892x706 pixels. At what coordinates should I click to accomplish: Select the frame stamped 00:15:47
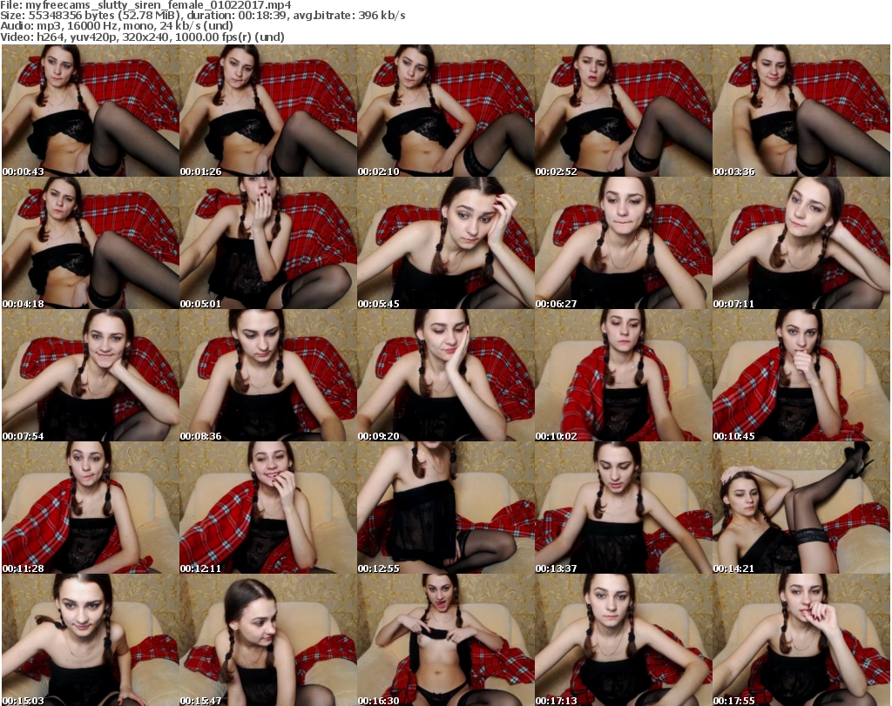[x=268, y=640]
